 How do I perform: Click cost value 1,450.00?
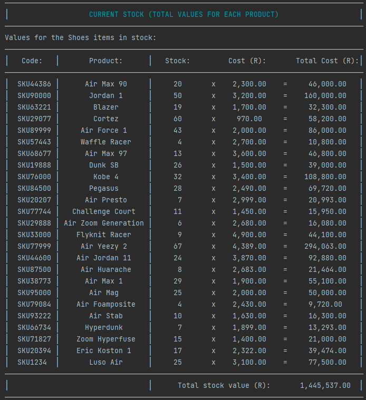pyautogui.click(x=249, y=212)
